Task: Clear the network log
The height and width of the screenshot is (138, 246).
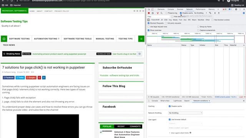Action: click(x=153, y=13)
